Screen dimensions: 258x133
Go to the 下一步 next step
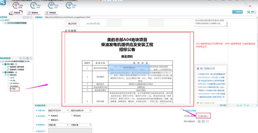(246, 105)
